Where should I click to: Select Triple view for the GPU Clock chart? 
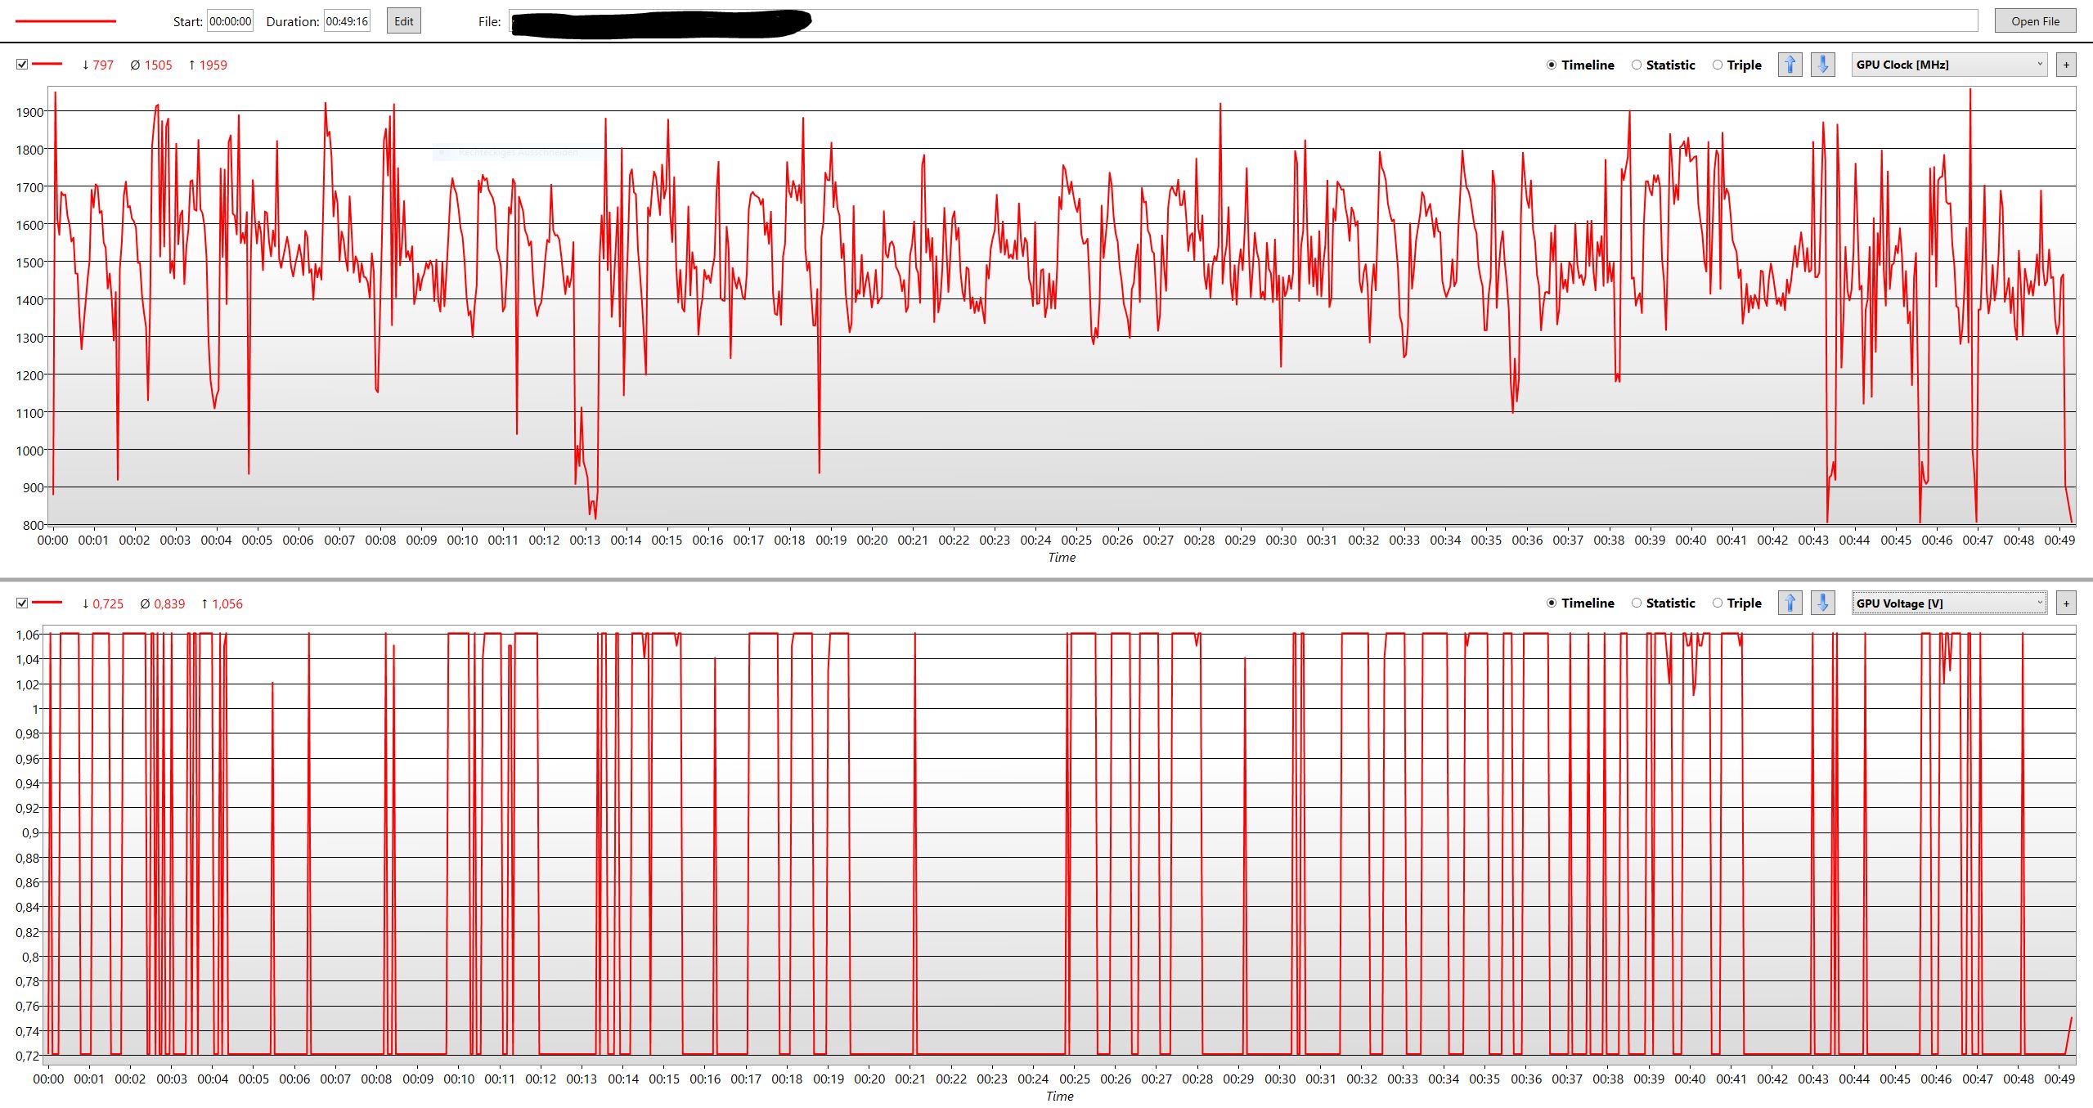(1718, 65)
